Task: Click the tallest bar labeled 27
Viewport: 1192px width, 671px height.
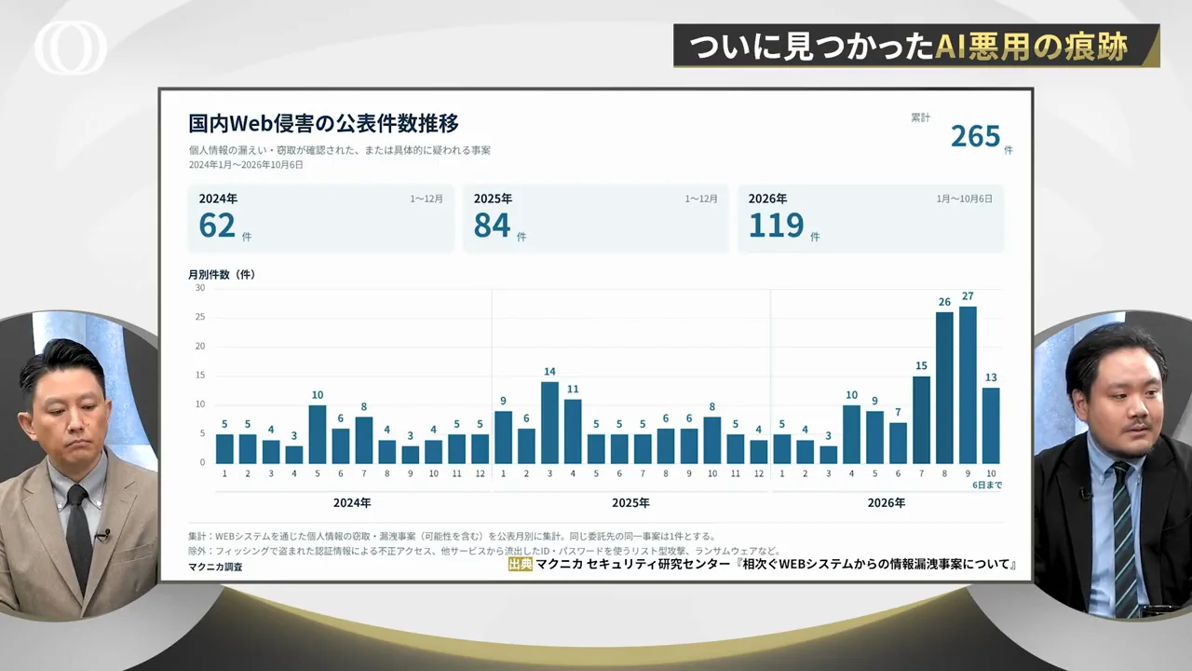Action: point(968,384)
